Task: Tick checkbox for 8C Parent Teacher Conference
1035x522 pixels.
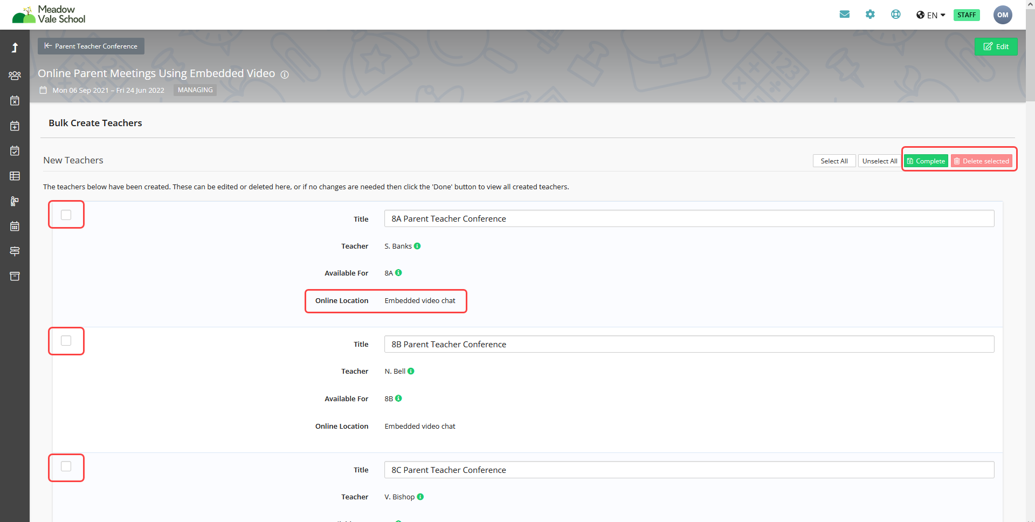Action: click(66, 466)
